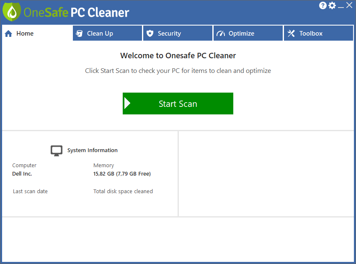Select the Optimize tab

(248, 33)
